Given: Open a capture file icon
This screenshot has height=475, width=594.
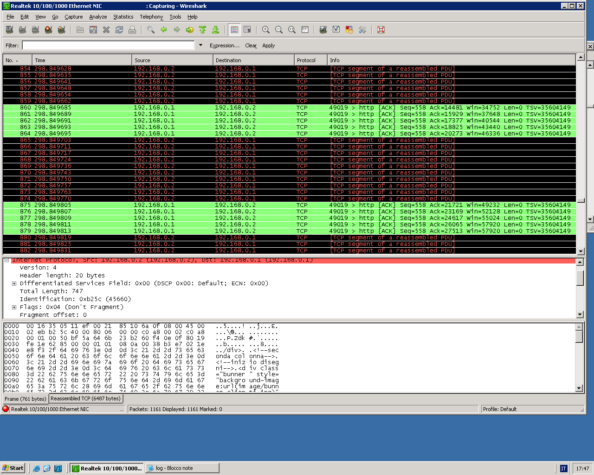Looking at the screenshot, I should point(80,30).
